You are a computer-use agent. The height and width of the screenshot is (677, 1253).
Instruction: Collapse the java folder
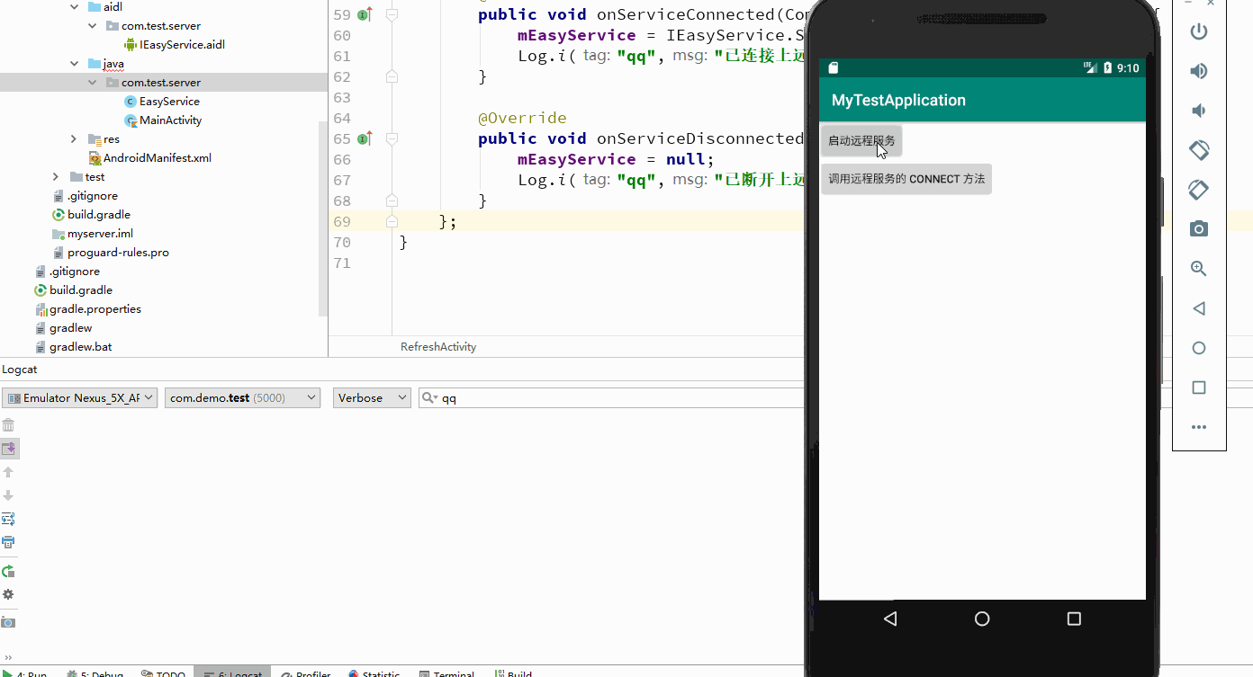(74, 63)
